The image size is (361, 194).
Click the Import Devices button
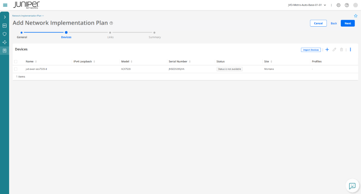pyautogui.click(x=311, y=50)
